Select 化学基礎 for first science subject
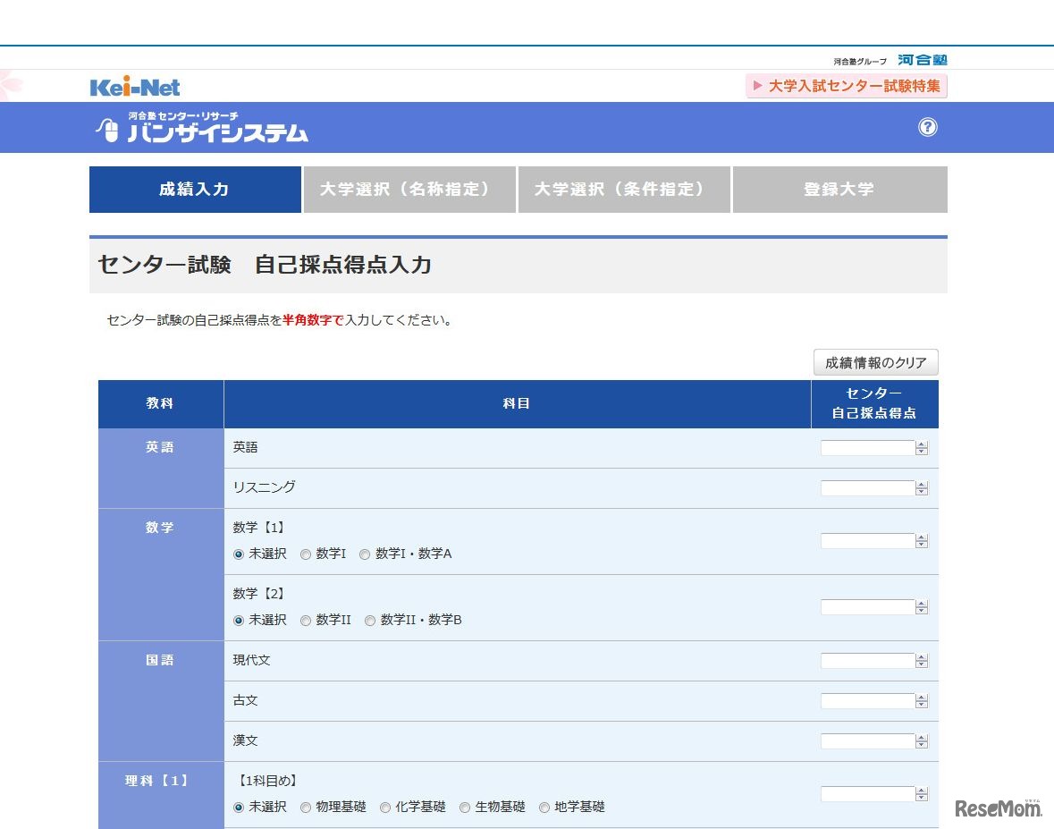The height and width of the screenshot is (829, 1054). (x=384, y=807)
